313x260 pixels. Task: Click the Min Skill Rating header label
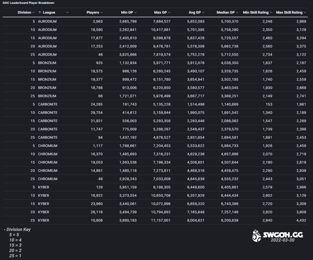tap(256, 12)
